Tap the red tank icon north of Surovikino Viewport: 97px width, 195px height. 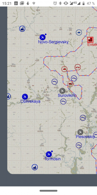(64, 69)
